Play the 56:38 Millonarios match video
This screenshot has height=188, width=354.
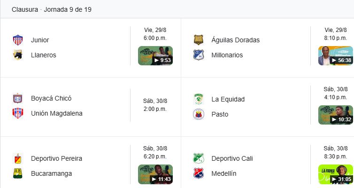point(336,55)
